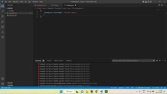The image size is (167, 94).
Task: Click UTF-8 encoding in status bar
Action: tap(127, 88)
